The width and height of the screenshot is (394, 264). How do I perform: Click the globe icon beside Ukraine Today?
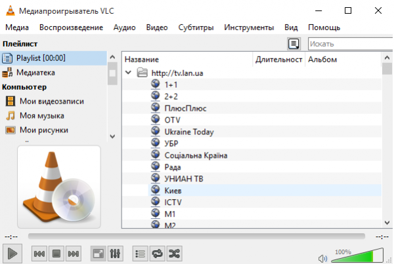[x=156, y=132]
